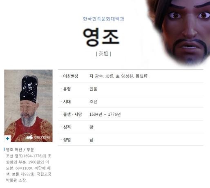Click the 출생 - 사망 years 1694년 ~ 1776년
Viewport: 210px width, 188px height.
[105, 114]
